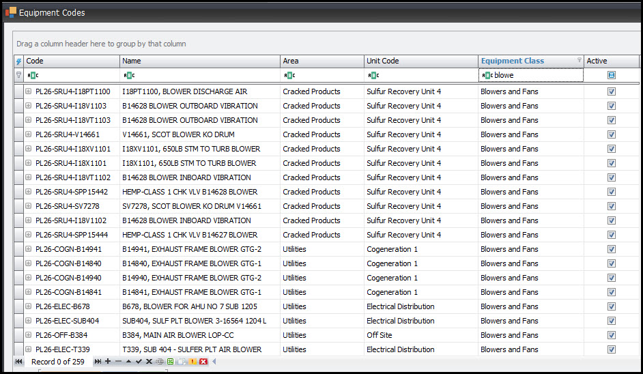Click the edit record up-triangle icon
643x374 pixels.
click(128, 361)
